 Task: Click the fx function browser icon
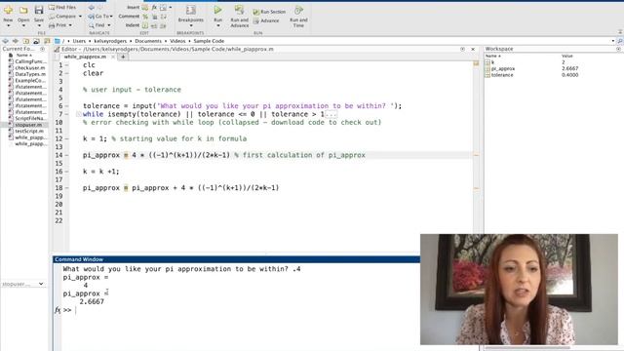58,310
